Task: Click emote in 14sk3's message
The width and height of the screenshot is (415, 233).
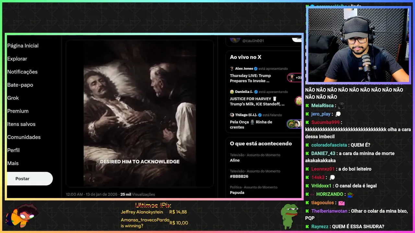Action: coord(332,177)
